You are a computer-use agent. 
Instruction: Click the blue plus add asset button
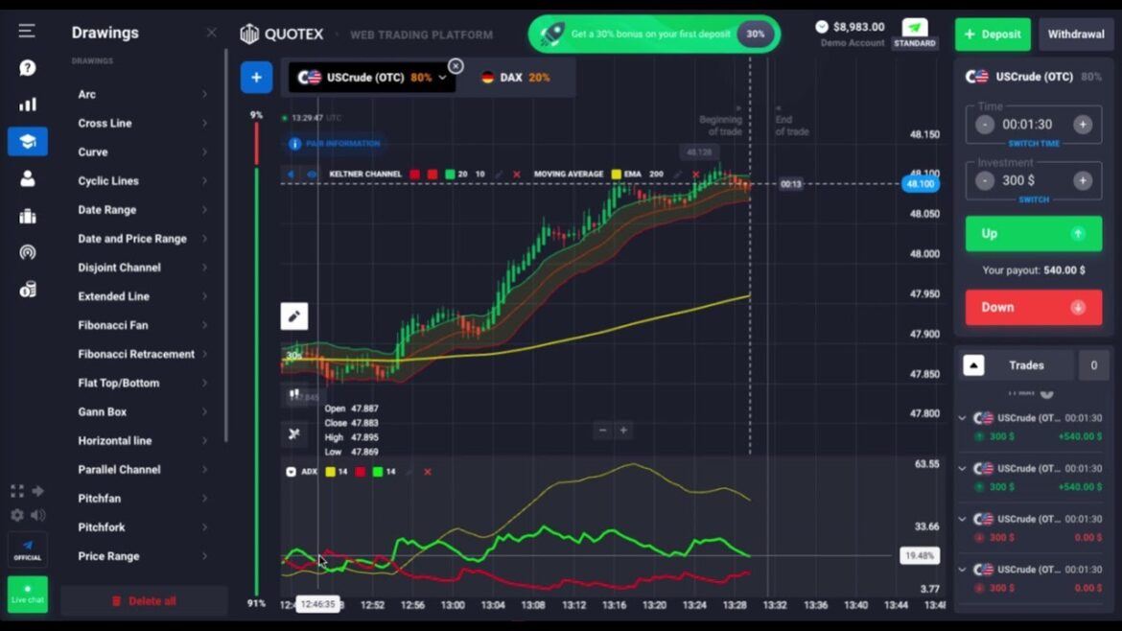click(256, 78)
